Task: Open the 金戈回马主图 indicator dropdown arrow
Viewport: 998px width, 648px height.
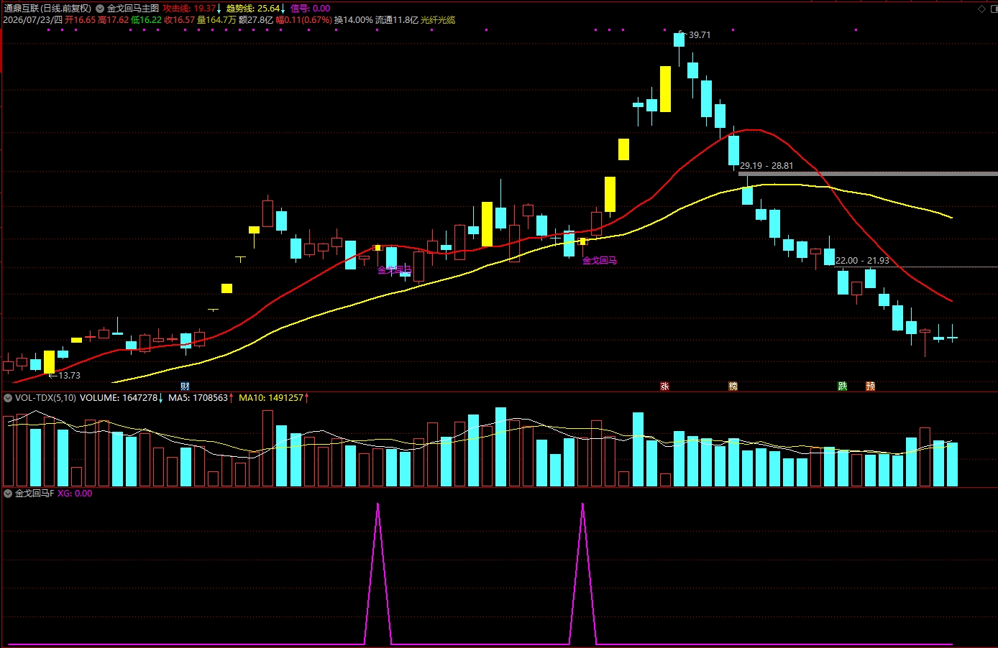Action: (100, 9)
